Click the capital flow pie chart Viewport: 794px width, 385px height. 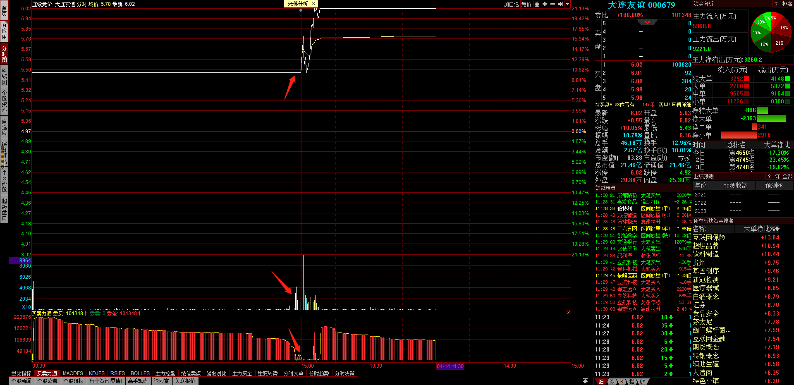770,32
